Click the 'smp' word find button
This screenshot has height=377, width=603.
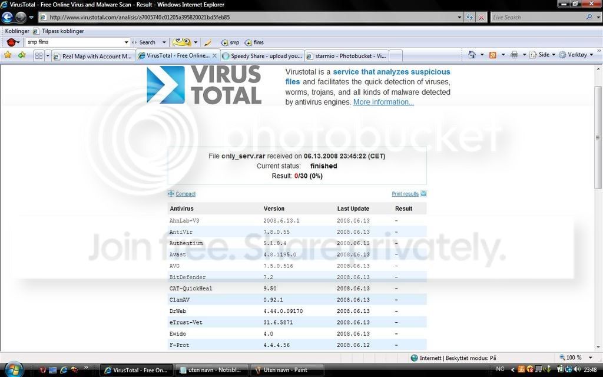tap(230, 42)
